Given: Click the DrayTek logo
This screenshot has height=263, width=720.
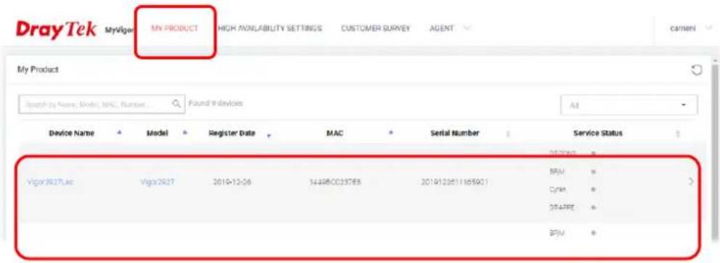Looking at the screenshot, I should [57, 29].
